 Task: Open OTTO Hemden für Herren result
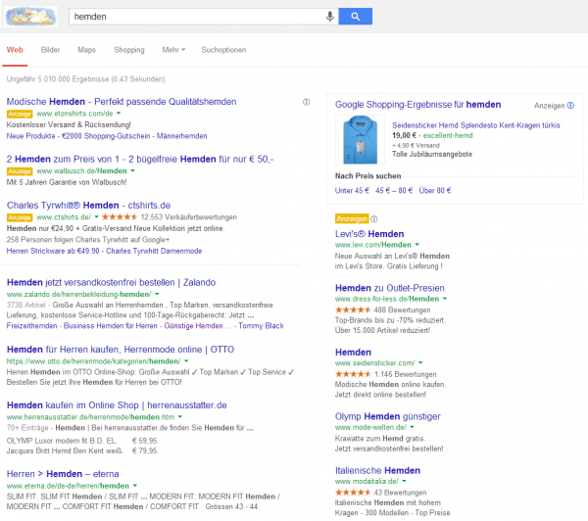click(121, 350)
